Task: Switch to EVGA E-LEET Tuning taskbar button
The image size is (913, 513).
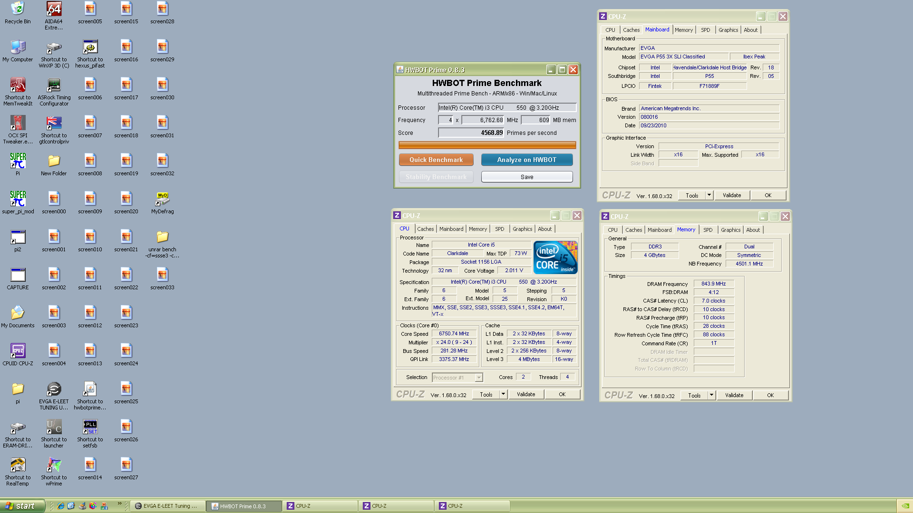Action: pyautogui.click(x=168, y=506)
